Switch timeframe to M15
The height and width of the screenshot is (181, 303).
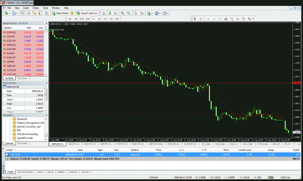pos(82,19)
